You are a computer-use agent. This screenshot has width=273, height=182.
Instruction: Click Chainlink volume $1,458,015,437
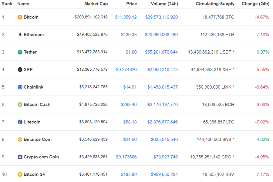pos(163,87)
